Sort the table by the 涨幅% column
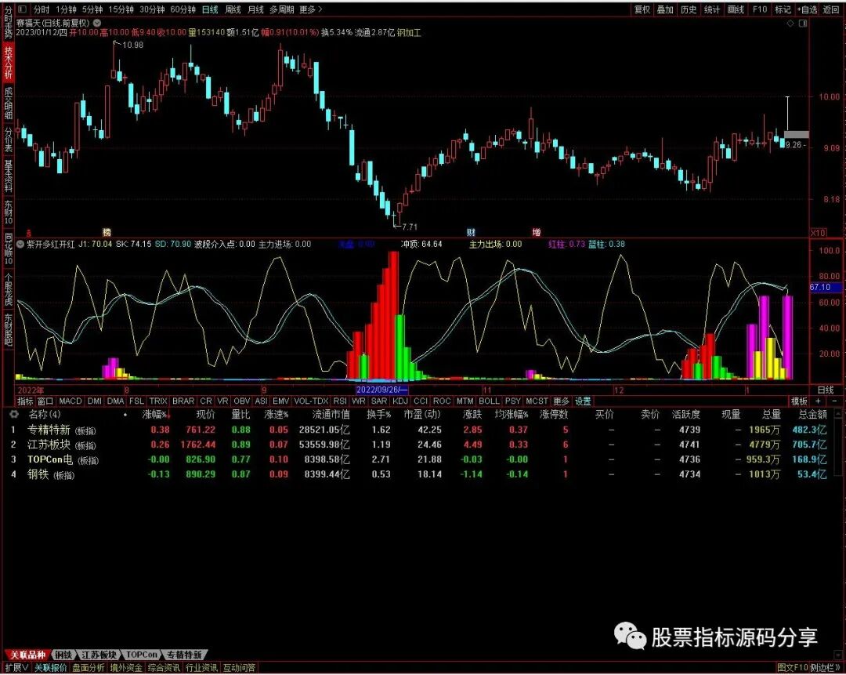The width and height of the screenshot is (846, 675). coord(156,414)
